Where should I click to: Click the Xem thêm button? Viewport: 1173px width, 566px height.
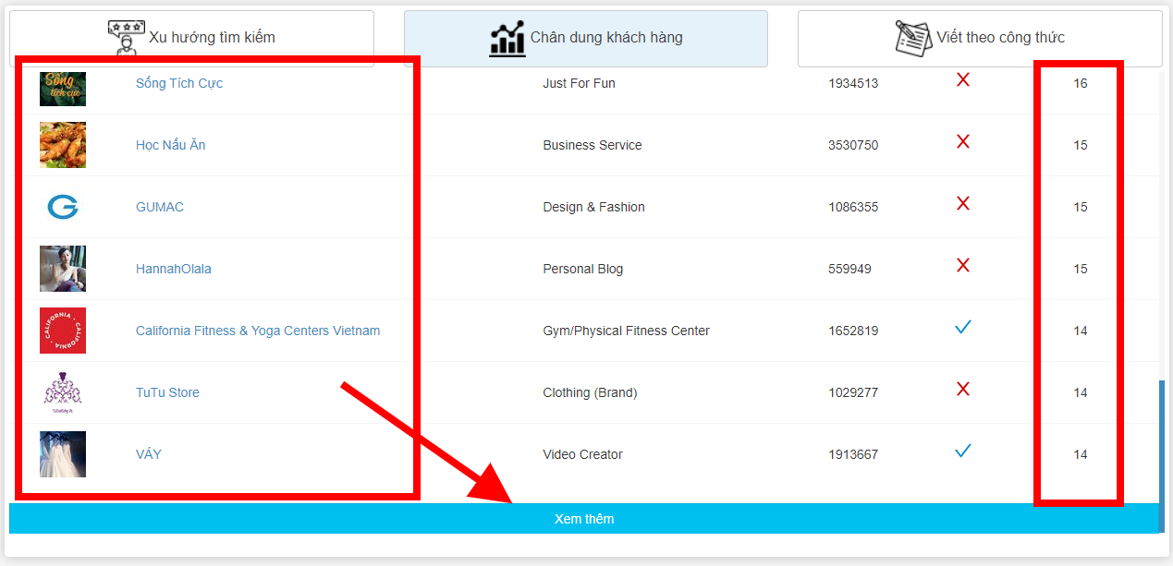(x=584, y=519)
